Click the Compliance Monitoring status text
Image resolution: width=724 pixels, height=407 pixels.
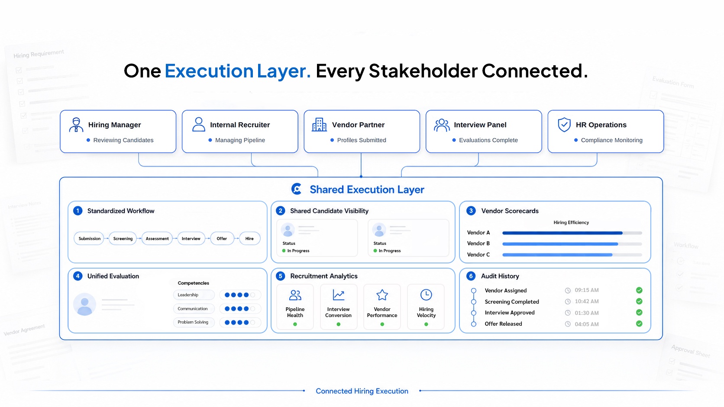point(612,140)
